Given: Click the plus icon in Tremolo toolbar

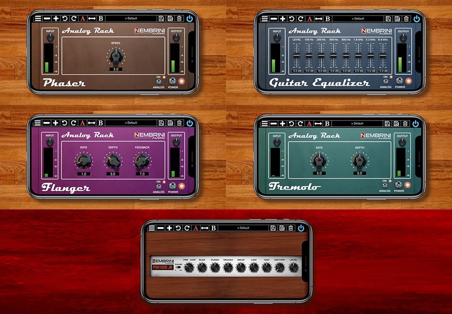Looking at the screenshot, I should [x=282, y=124].
